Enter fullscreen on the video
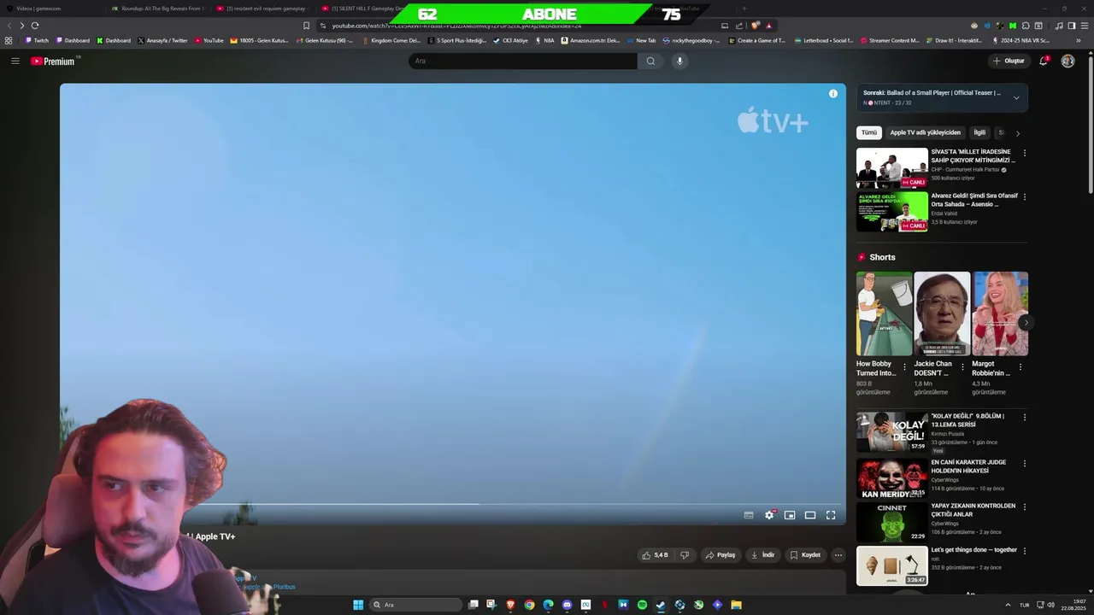 tap(831, 515)
